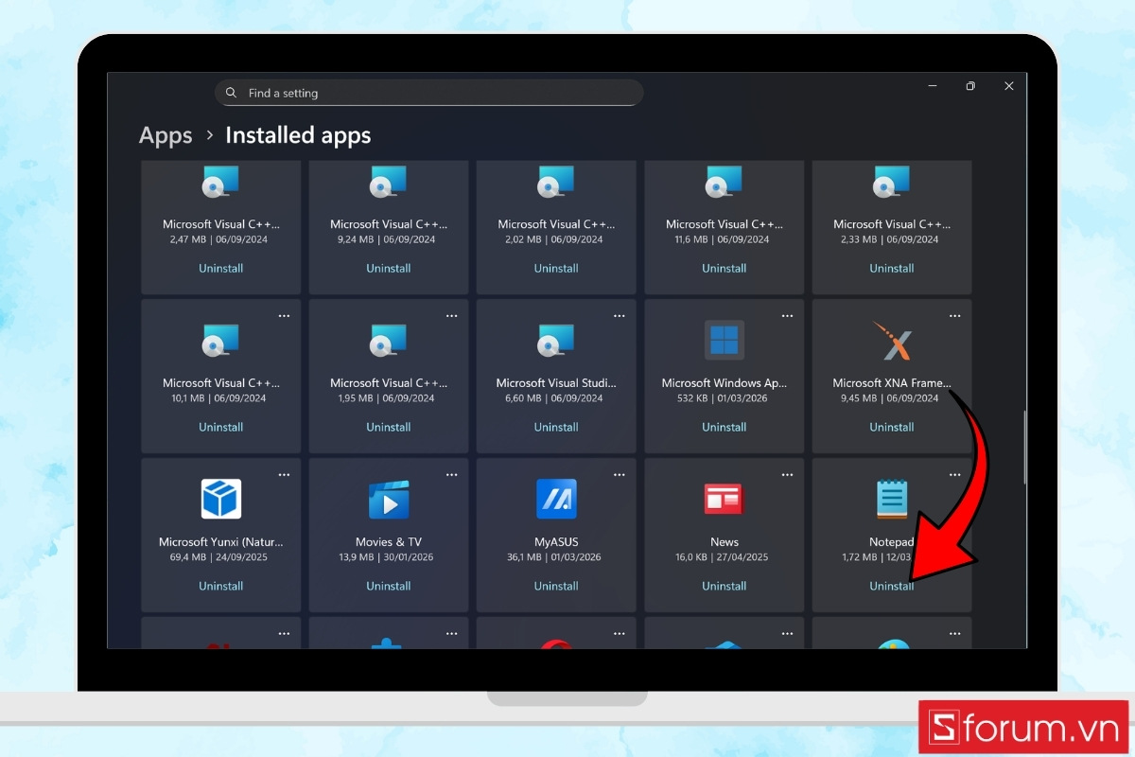Image resolution: width=1135 pixels, height=757 pixels.
Task: Uninstall Notepad
Action: (892, 587)
